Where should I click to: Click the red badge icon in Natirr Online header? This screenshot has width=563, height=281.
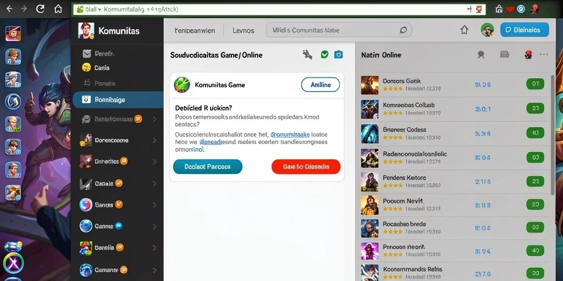(x=528, y=55)
